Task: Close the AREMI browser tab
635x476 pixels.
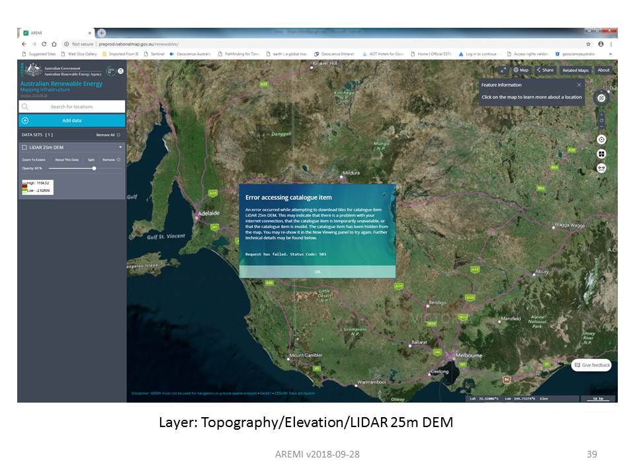Action: click(89, 33)
